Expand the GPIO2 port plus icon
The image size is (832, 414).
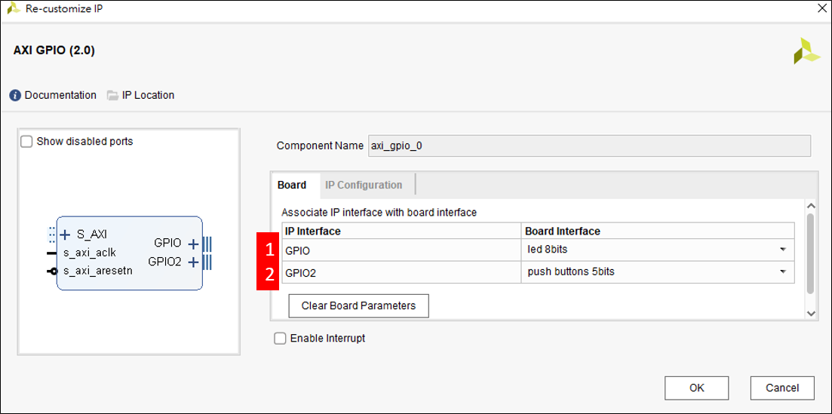pos(193,262)
